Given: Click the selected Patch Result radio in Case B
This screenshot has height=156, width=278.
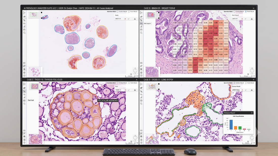Looking at the screenshot, I should tap(246, 12).
